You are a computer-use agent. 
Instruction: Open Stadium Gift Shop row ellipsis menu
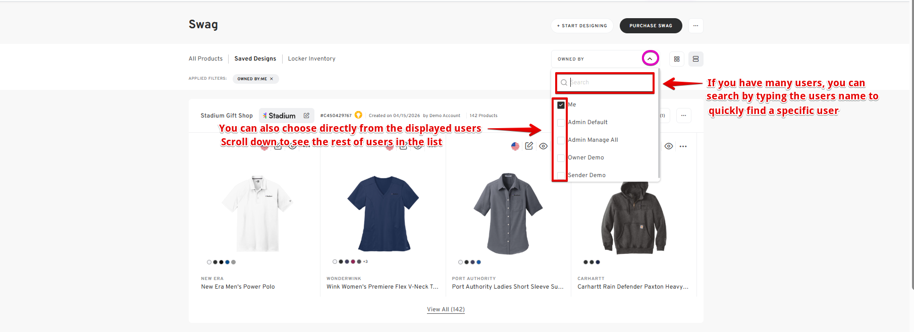[x=683, y=116]
